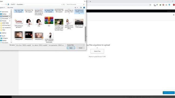Open the Custom Files type dropdown
175x98 pixels.
click(x=75, y=45)
